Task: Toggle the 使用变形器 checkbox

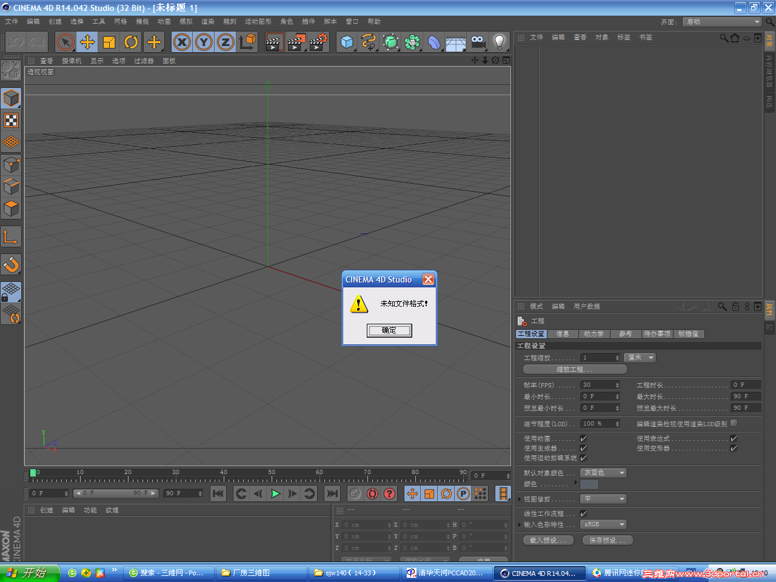Action: tap(734, 448)
